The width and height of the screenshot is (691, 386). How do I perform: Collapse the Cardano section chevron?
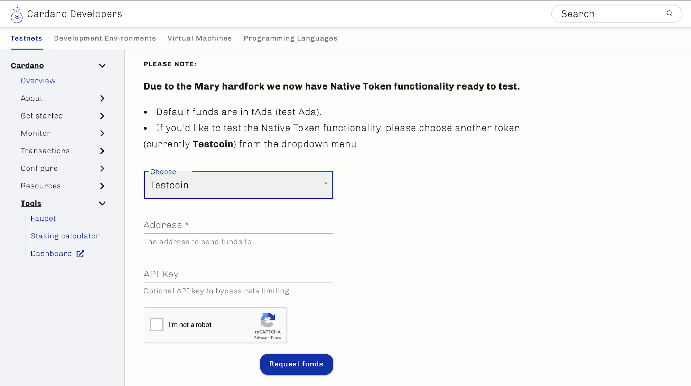(102, 66)
